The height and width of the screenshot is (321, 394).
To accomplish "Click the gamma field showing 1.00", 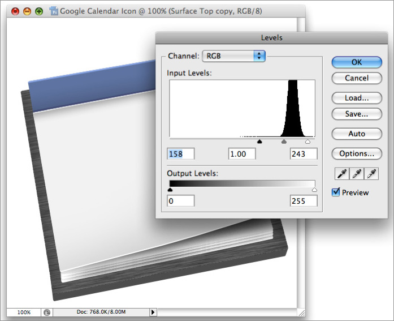I will click(x=242, y=154).
